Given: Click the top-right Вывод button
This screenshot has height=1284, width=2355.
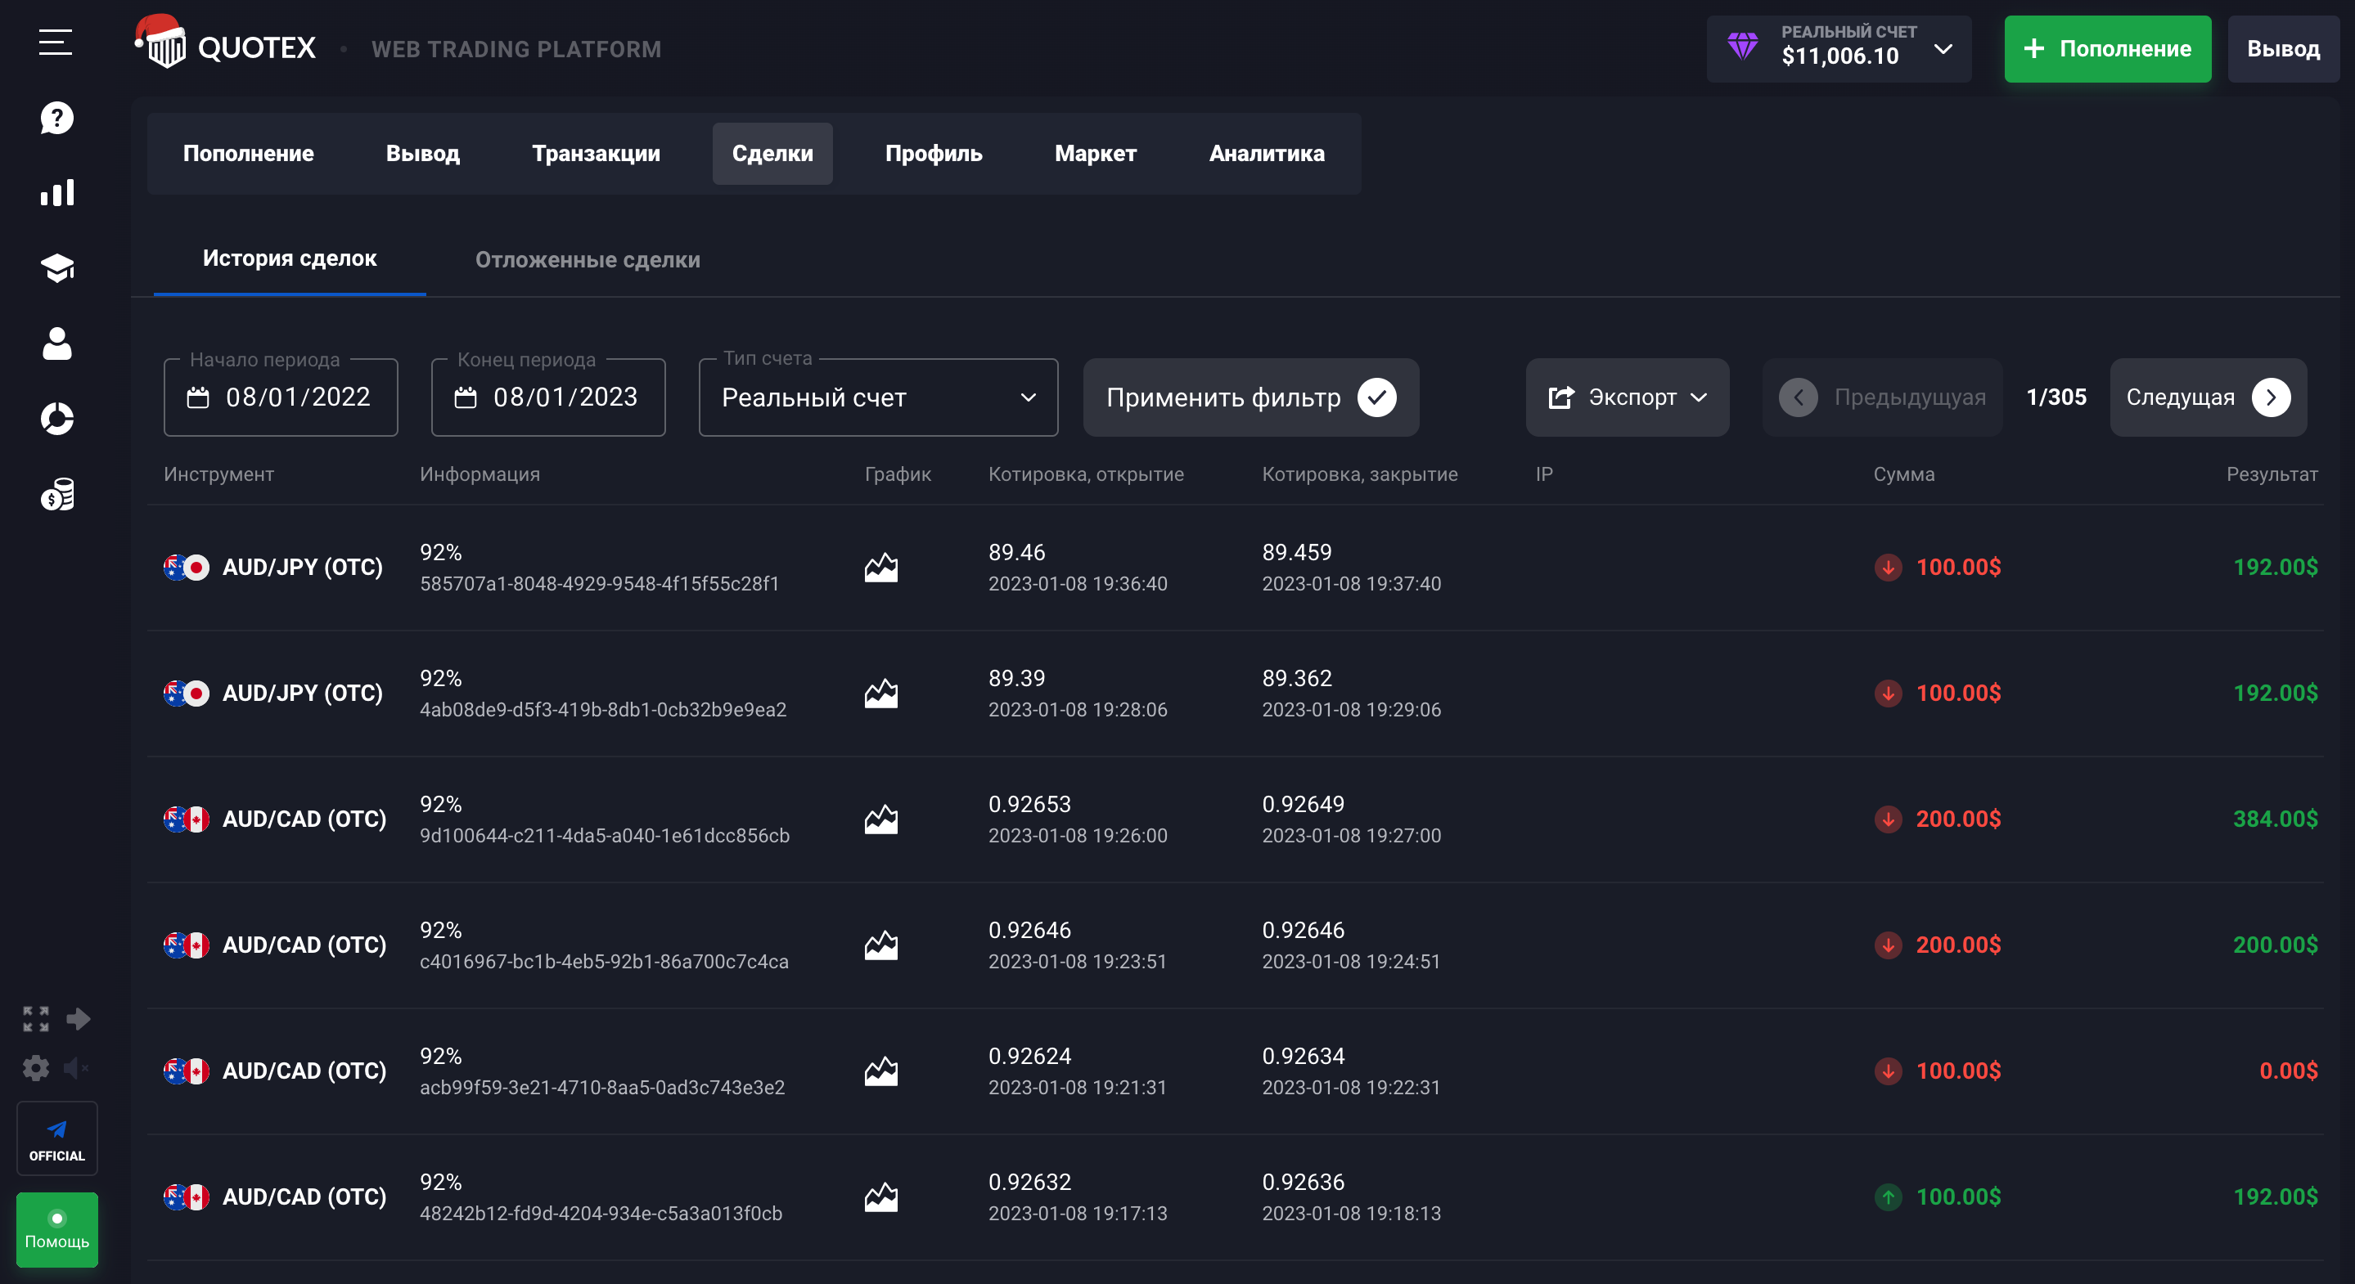Looking at the screenshot, I should pos(2283,48).
